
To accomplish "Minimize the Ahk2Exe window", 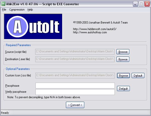I will [135, 4].
